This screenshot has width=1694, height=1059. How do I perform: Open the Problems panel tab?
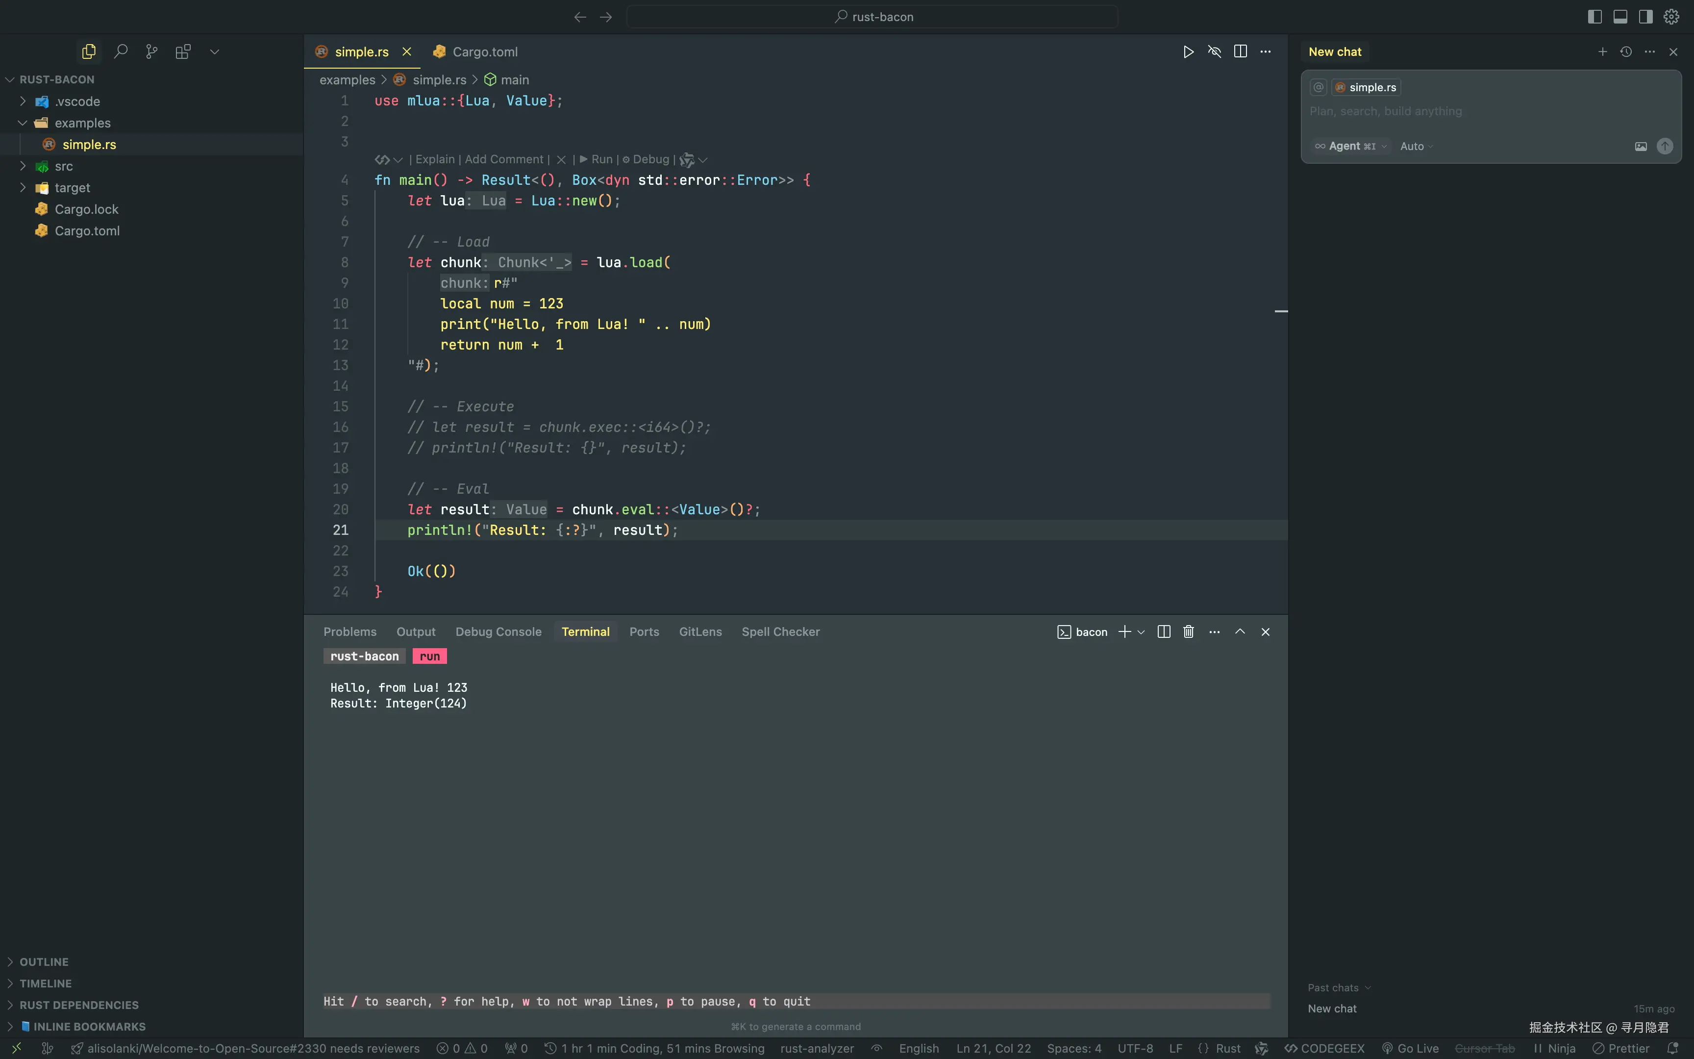click(349, 632)
